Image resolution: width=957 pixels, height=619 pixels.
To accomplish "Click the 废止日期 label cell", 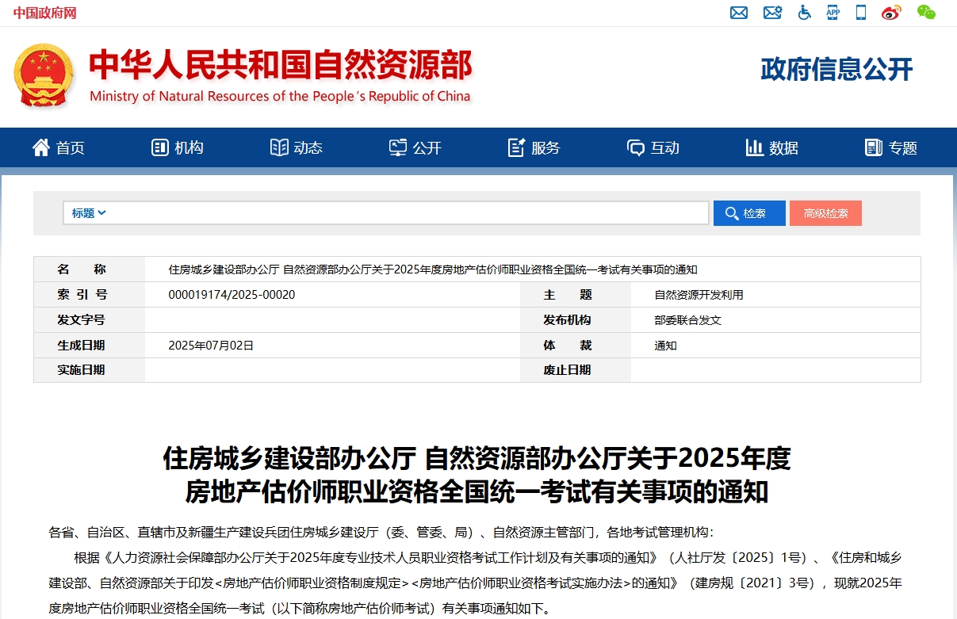I will (576, 370).
